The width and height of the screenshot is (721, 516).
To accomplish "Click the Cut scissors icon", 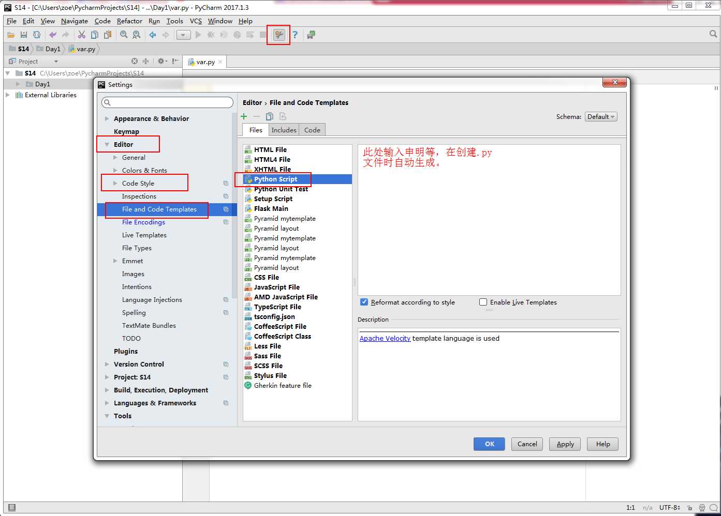I will pos(82,35).
